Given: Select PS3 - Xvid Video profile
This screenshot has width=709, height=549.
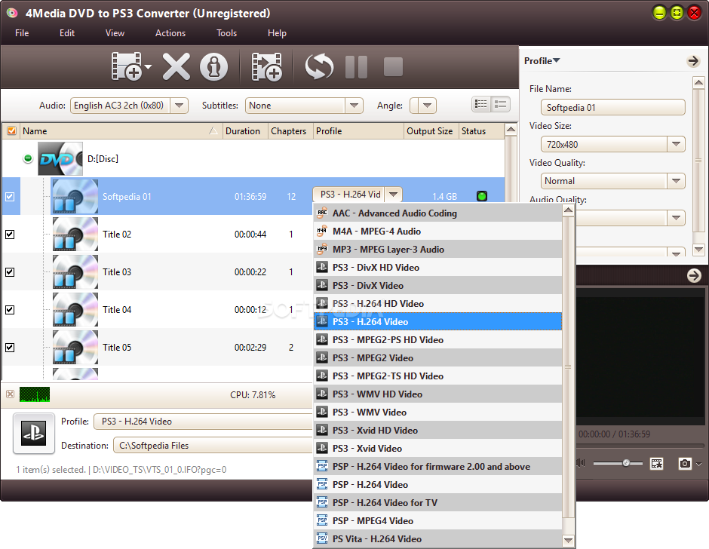Looking at the screenshot, I should coord(437,448).
